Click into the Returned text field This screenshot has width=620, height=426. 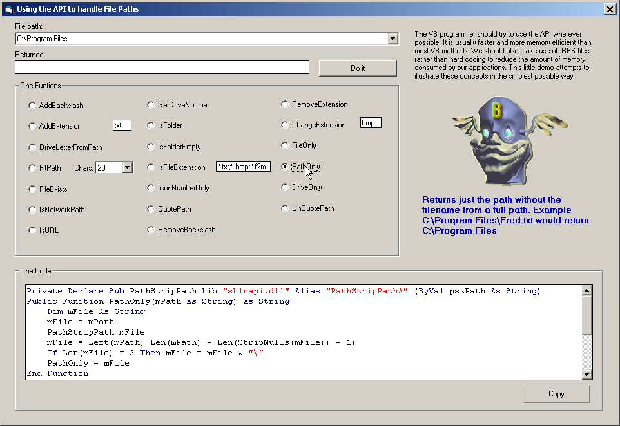click(162, 68)
